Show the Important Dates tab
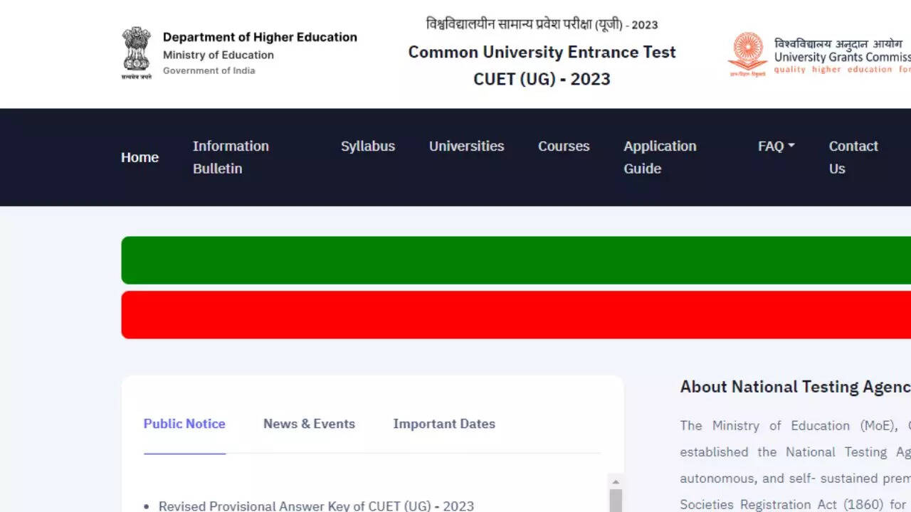911x512 pixels. pyautogui.click(x=444, y=424)
